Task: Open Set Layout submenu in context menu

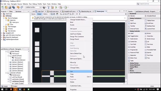Action: pos(79,29)
